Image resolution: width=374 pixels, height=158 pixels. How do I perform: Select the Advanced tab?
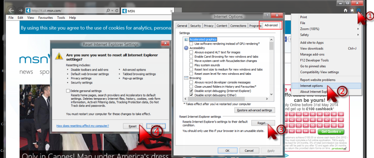pos(271,25)
